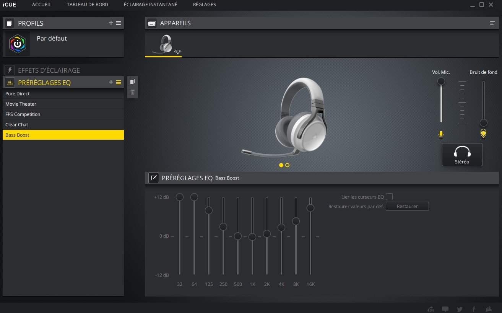Screen dimensions: 502x313
Task: Click the edit icon beside Préréglages EQ
Action: pos(153,178)
